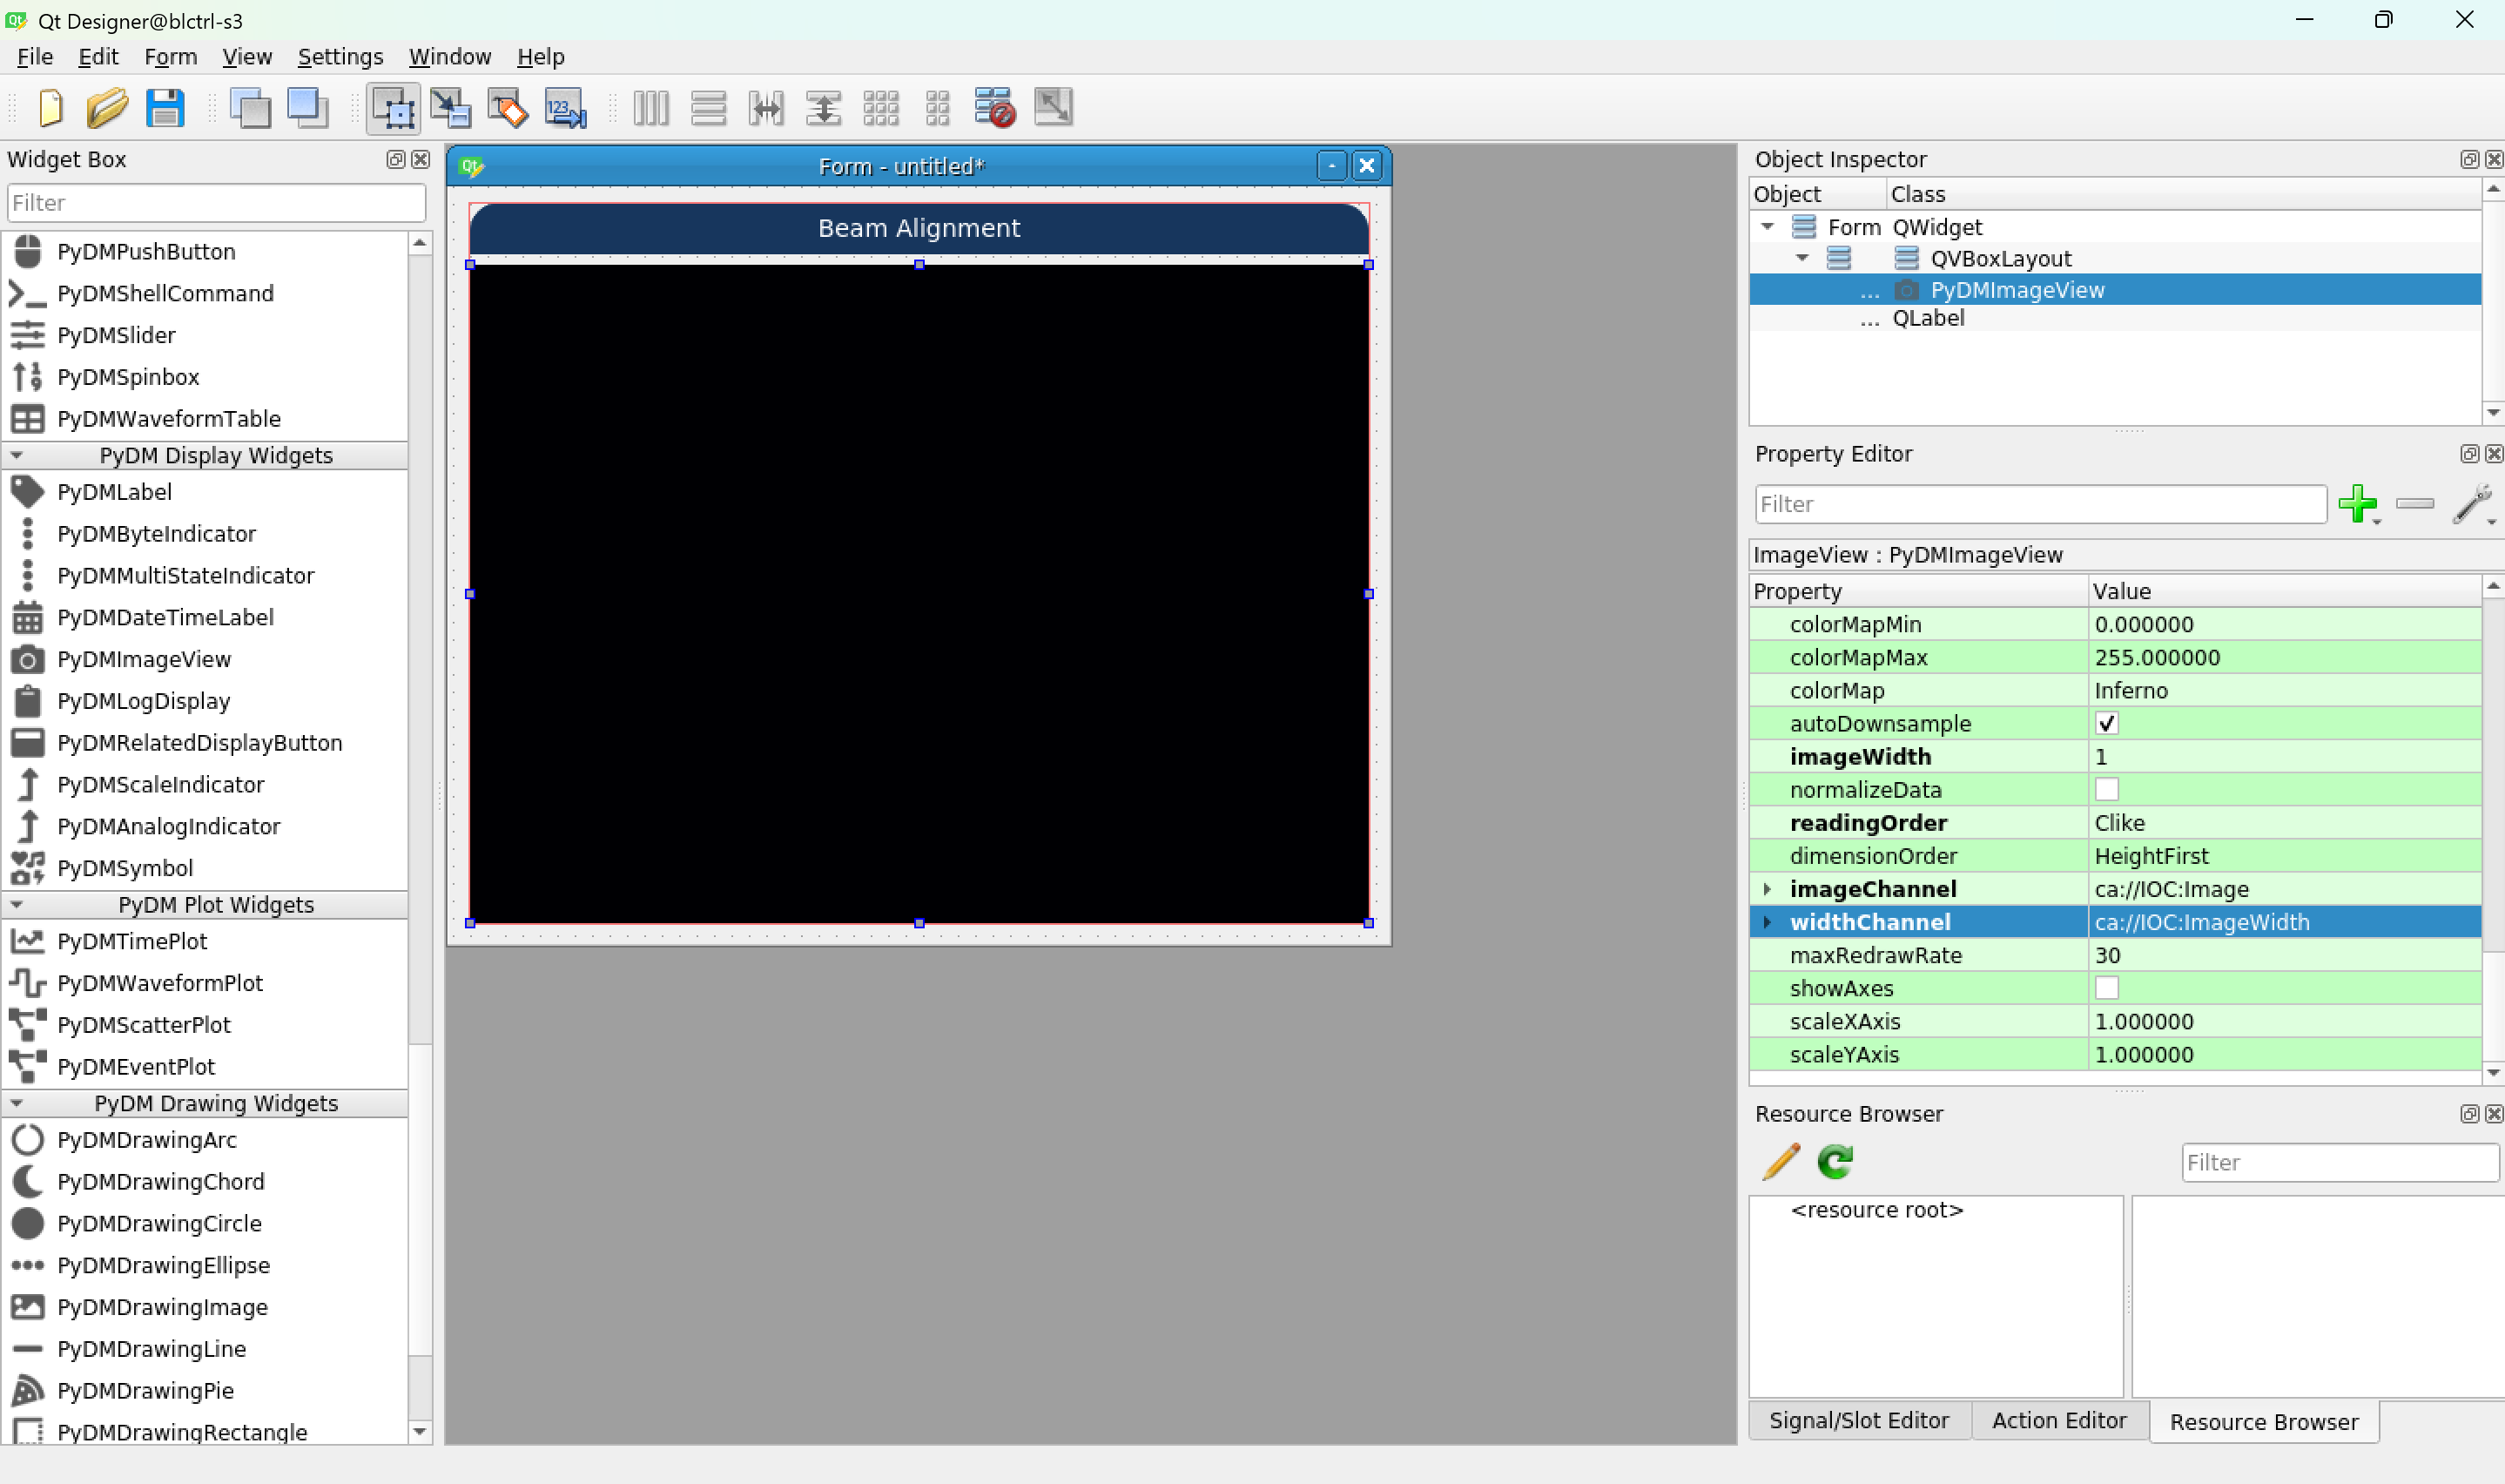Click the green reload resources icon

point(1835,1161)
